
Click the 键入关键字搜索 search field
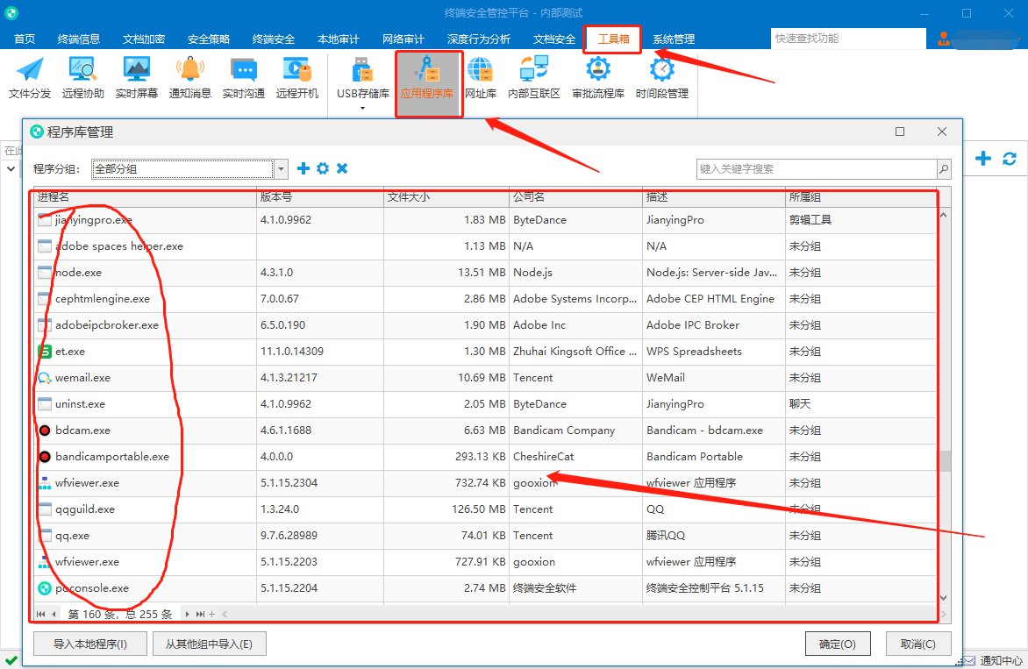point(816,169)
